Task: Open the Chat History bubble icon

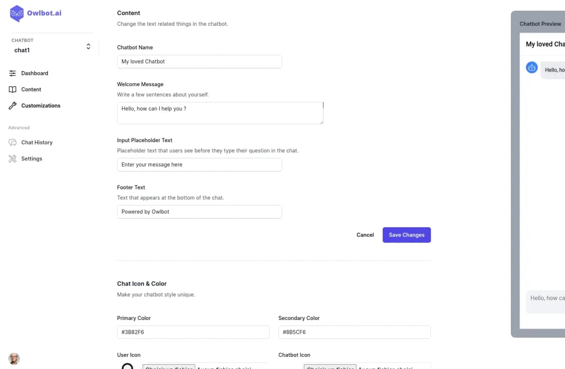Action: pyautogui.click(x=13, y=142)
